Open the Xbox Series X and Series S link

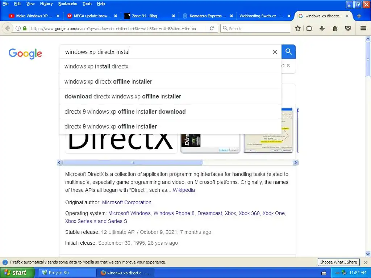click(96, 221)
